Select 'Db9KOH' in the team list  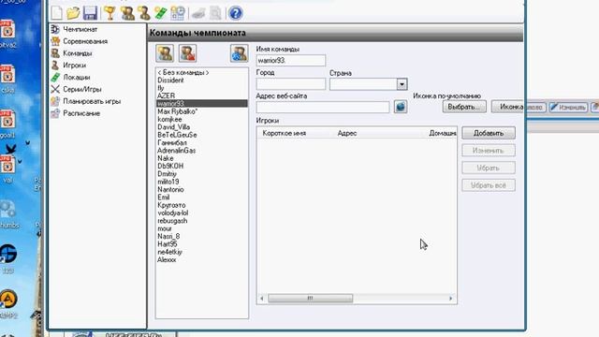(x=170, y=166)
